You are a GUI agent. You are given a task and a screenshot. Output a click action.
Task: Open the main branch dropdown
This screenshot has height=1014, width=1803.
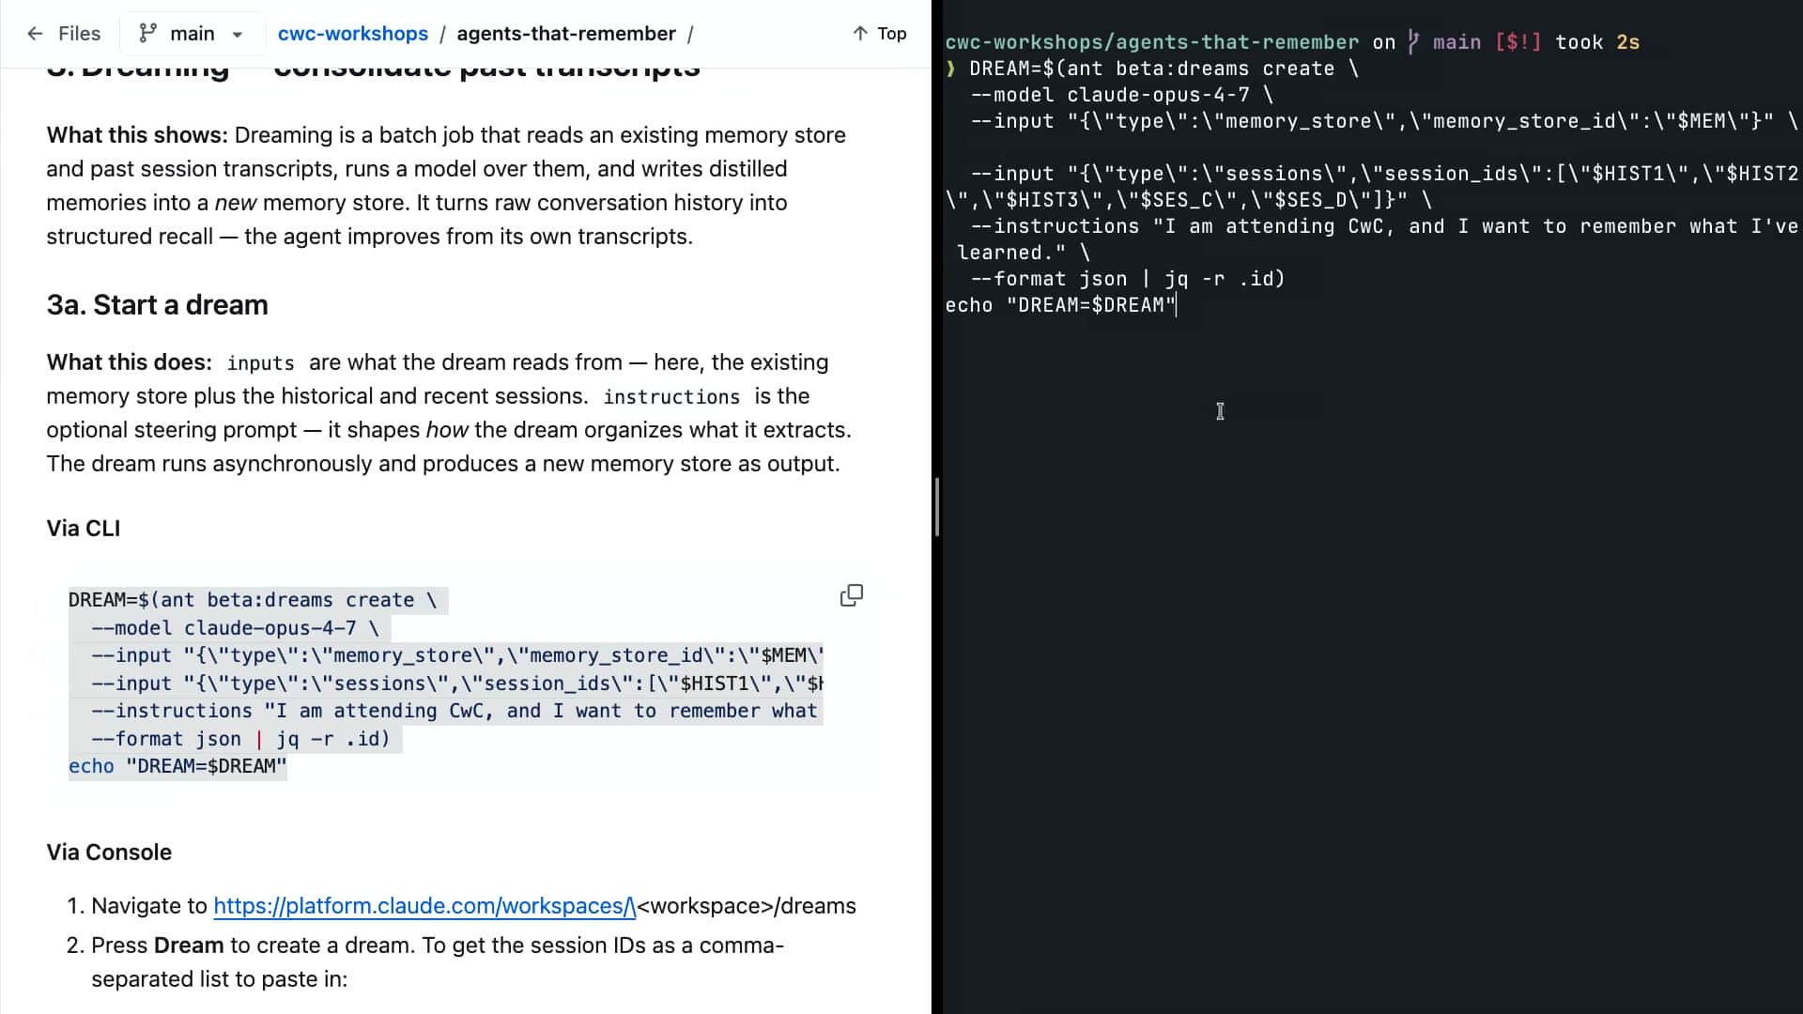coord(192,34)
